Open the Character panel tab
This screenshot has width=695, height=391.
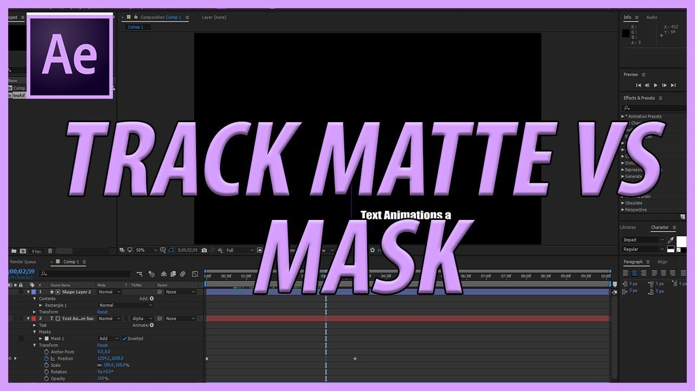click(660, 228)
